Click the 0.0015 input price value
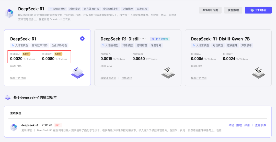 [106, 59]
